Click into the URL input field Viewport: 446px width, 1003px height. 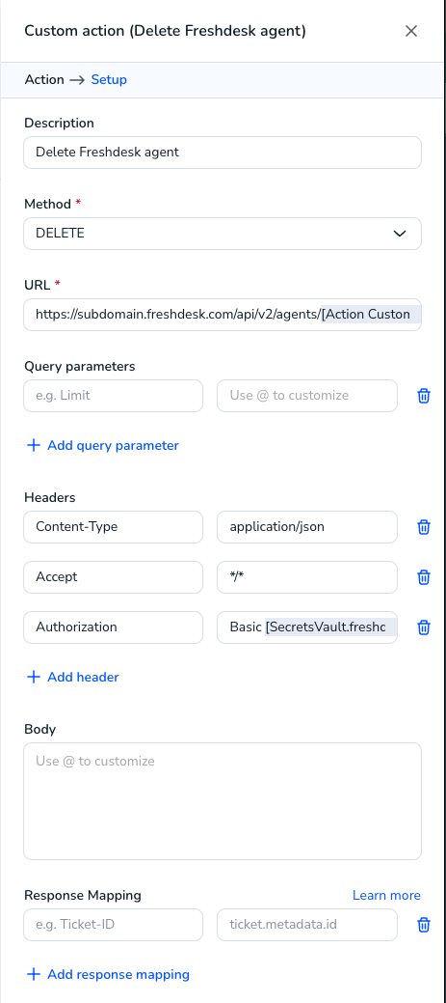pos(223,315)
